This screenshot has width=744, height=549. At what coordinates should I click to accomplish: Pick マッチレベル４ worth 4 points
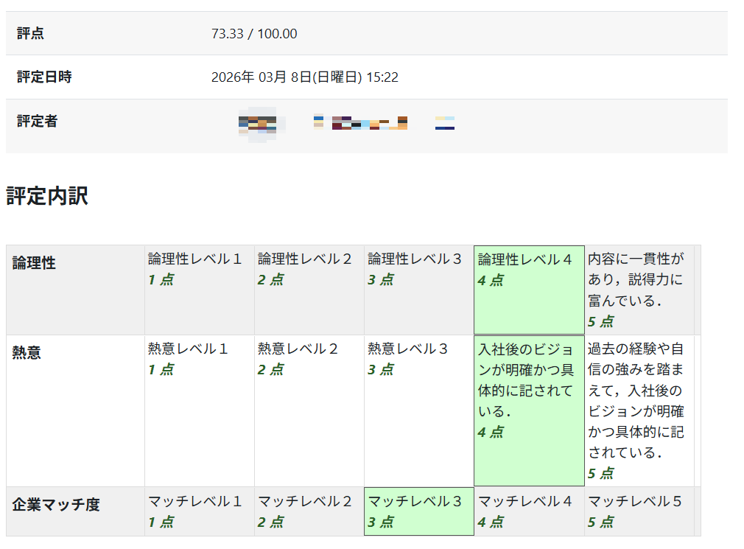pyautogui.click(x=529, y=511)
